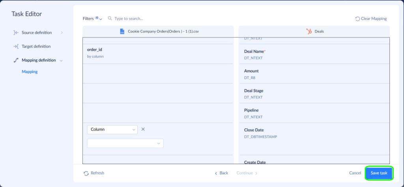Click the empty source cell beside Pipeline
Screen dimensions: 404x187
158,113
